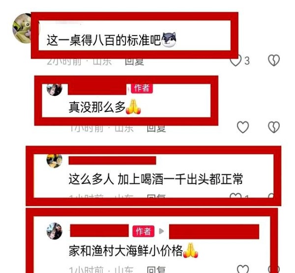This screenshot has width=295, height=273.
Task: Tap the 作者 badge above 家和渔村
Action: click(x=144, y=231)
